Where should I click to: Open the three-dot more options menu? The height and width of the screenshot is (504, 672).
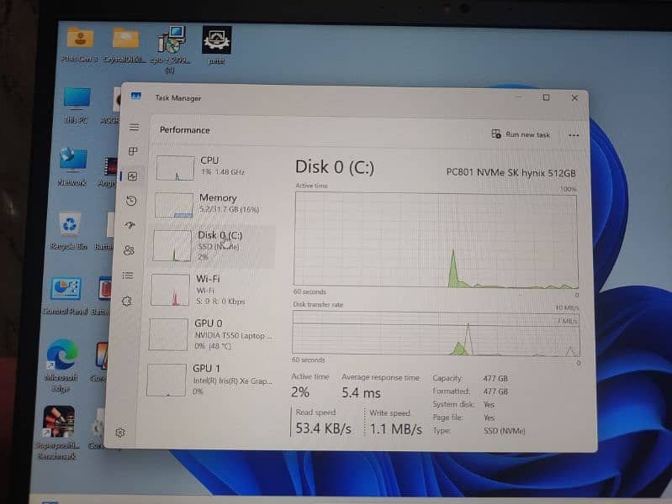pyautogui.click(x=574, y=135)
